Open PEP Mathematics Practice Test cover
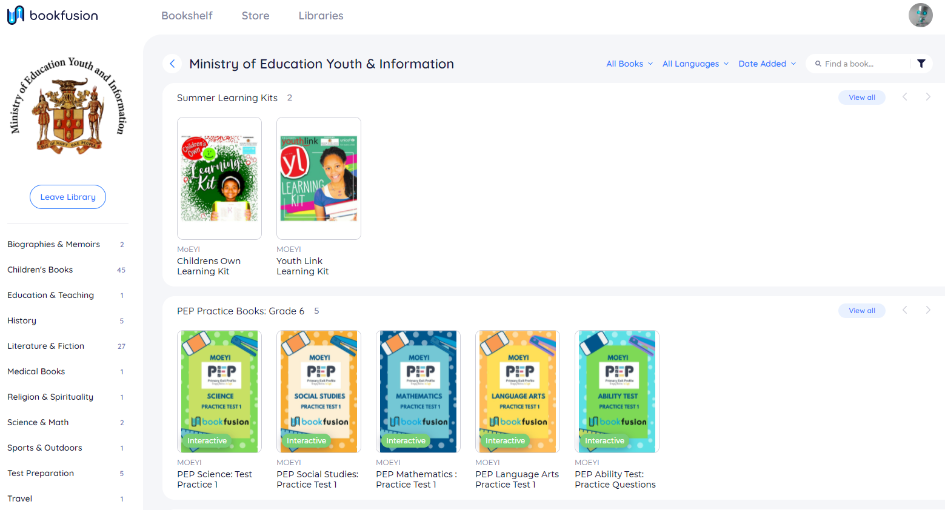945x510 pixels. (418, 391)
